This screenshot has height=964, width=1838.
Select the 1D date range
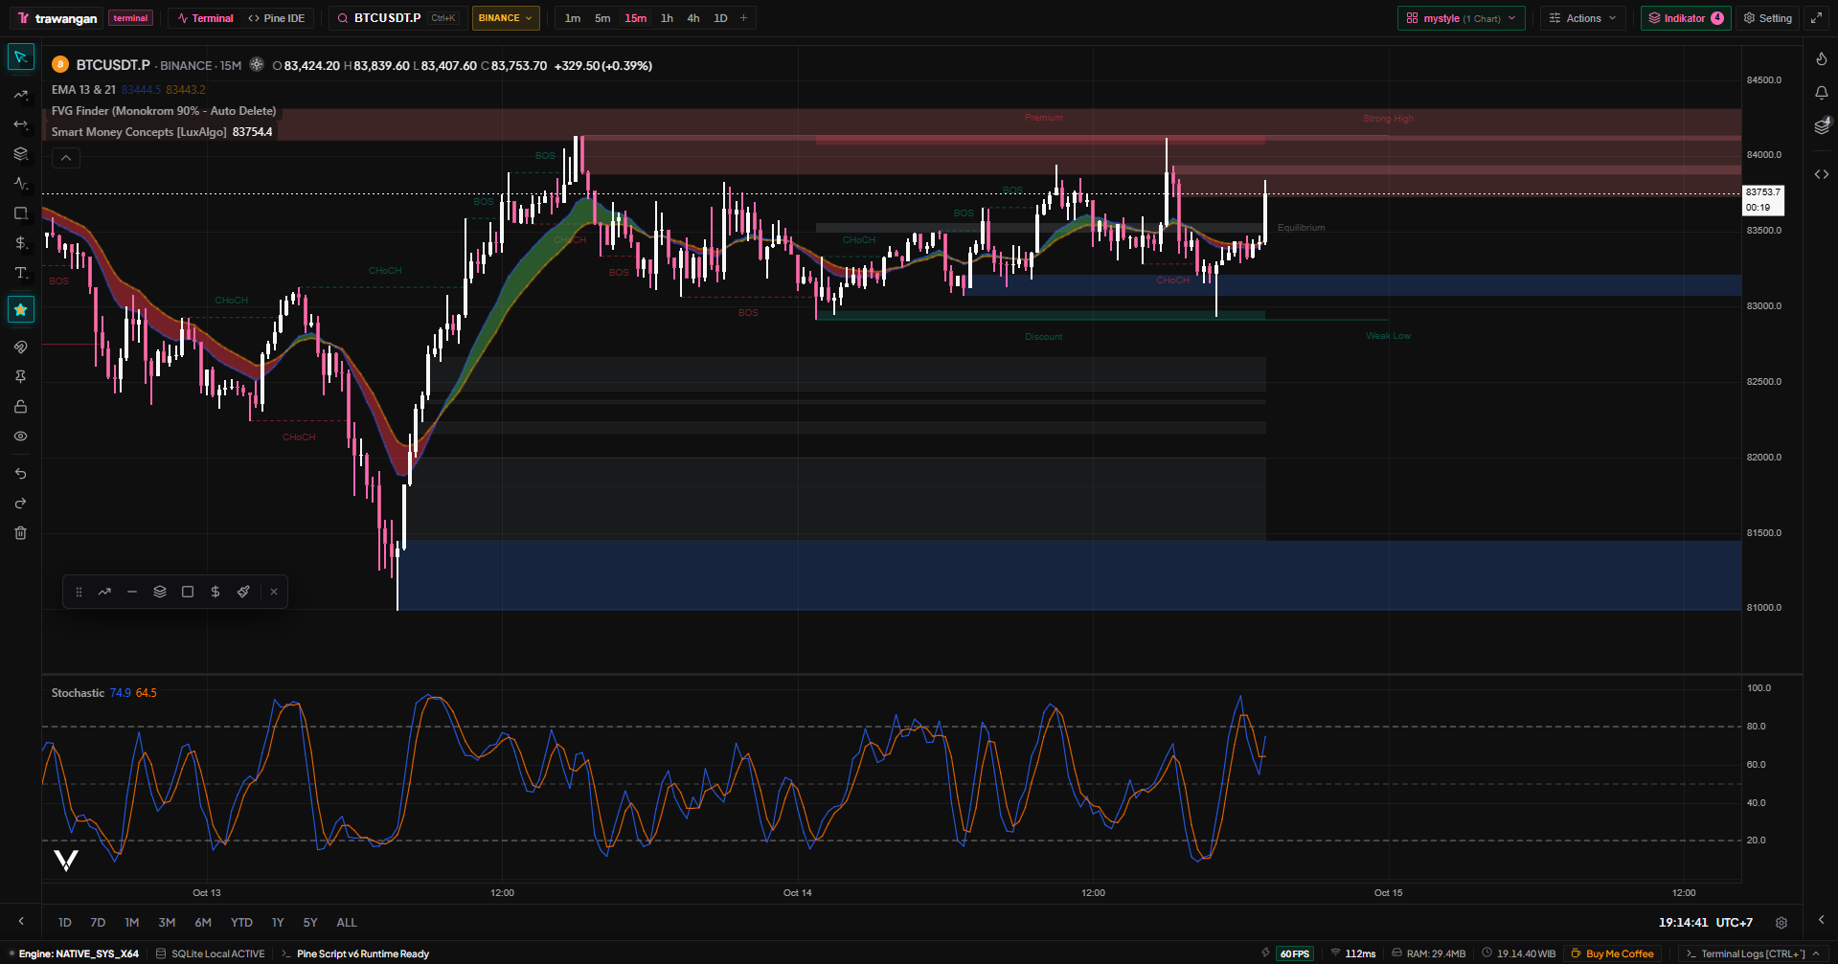(65, 923)
